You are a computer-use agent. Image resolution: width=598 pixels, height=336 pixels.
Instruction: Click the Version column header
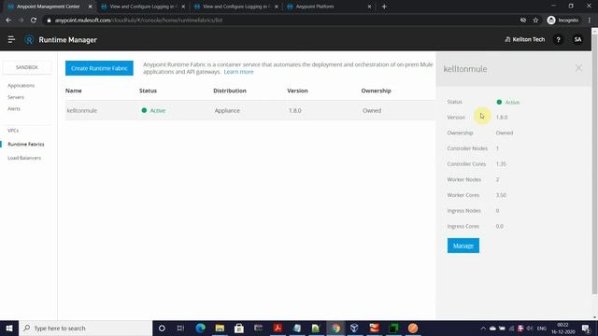[x=297, y=91]
